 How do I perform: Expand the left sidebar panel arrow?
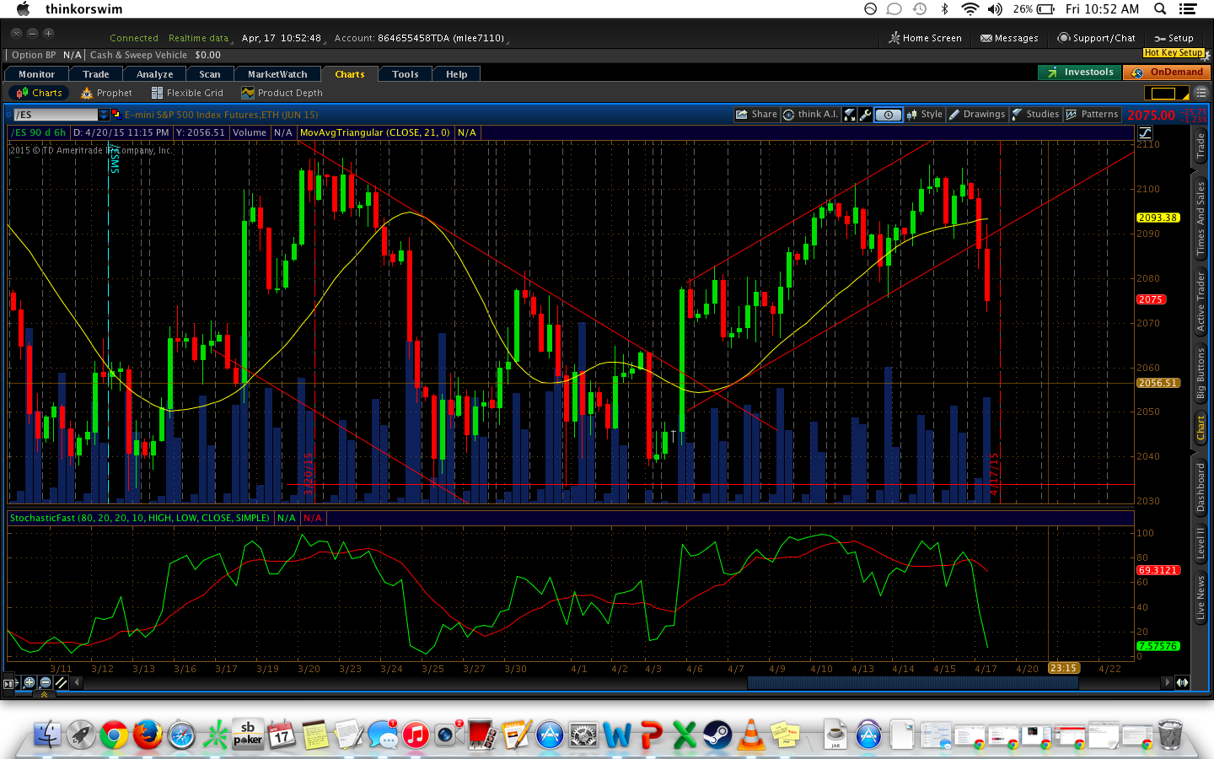(x=9, y=683)
